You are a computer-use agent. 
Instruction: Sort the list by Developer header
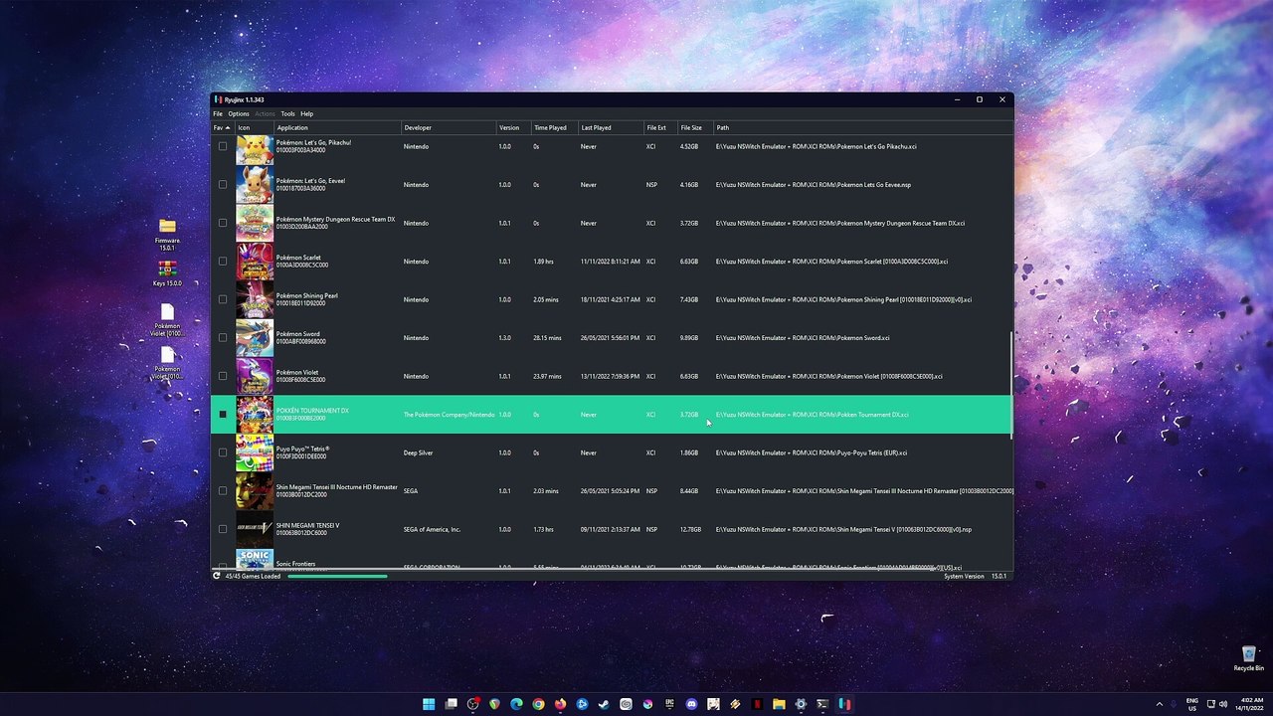coord(449,127)
